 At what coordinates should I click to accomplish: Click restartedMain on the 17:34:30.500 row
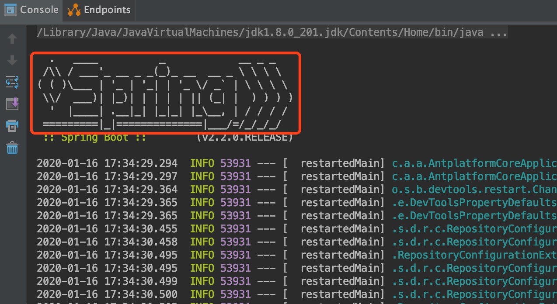click(340, 294)
